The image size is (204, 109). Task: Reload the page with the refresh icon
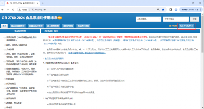15,9
